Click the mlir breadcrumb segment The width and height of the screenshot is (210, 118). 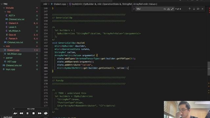coord(45,4)
